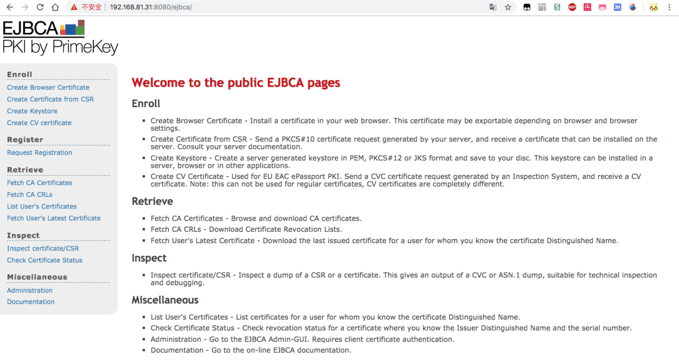679x364 pixels.
Task: Click the Retrieve heading in main content
Action: 152,201
